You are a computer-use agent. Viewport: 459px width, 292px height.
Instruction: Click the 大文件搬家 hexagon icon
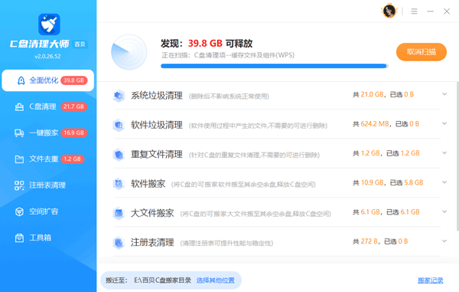click(x=119, y=213)
